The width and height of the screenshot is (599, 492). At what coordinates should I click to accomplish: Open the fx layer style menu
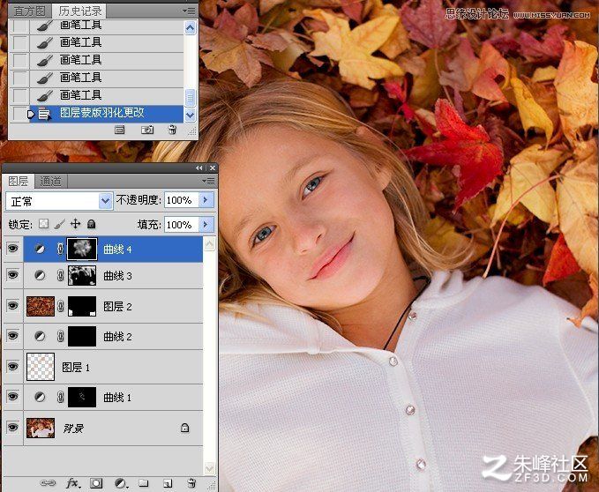72,483
